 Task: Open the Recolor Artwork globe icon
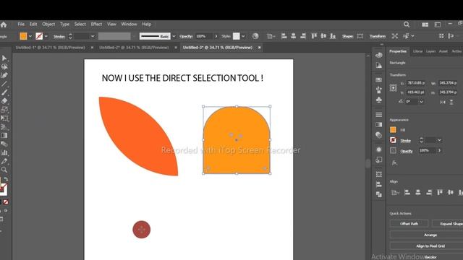pos(255,36)
